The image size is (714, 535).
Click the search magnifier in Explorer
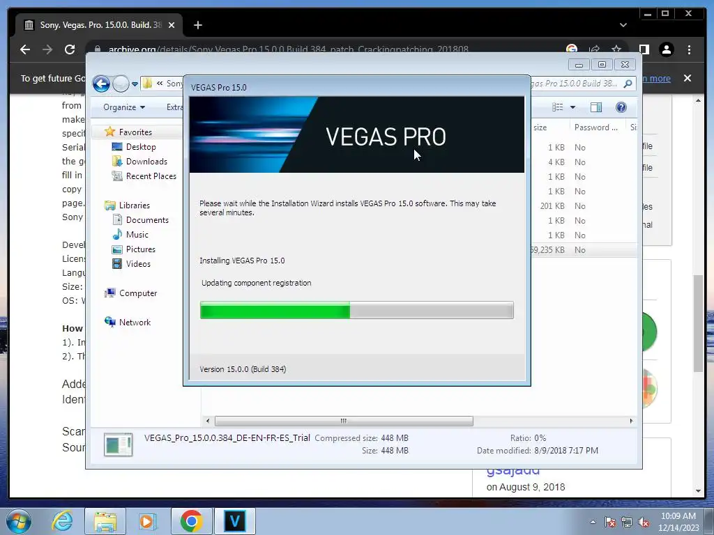(628, 84)
